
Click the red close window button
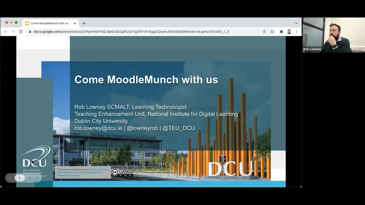(x=7, y=23)
